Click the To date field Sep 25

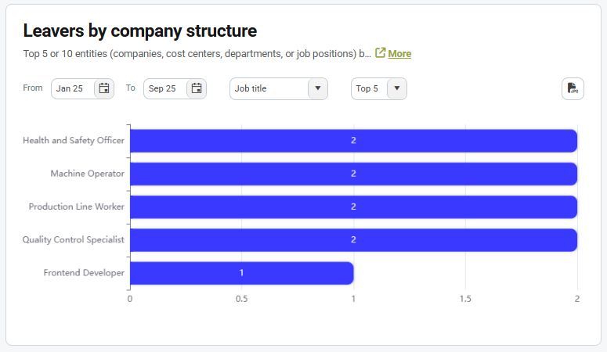coord(163,88)
